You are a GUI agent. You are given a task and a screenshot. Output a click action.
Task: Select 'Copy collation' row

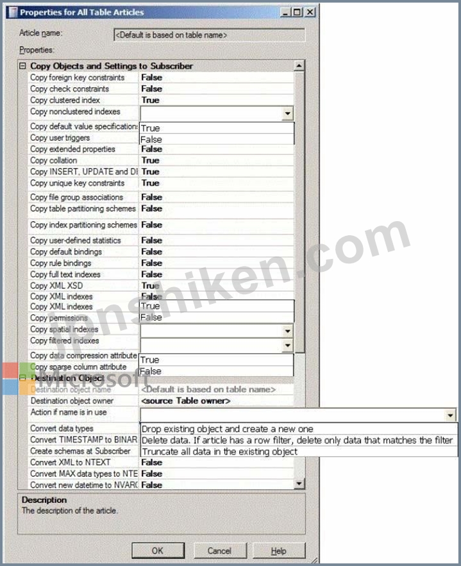[x=161, y=160]
